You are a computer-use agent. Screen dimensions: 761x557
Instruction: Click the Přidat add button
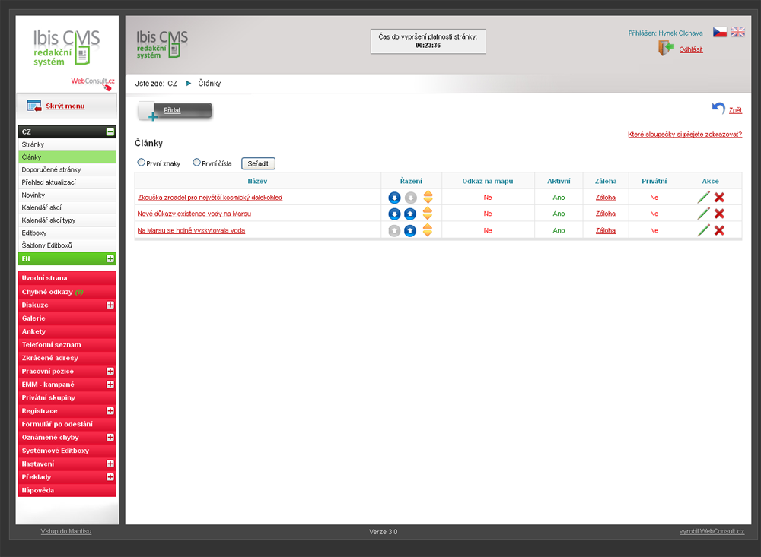point(176,110)
